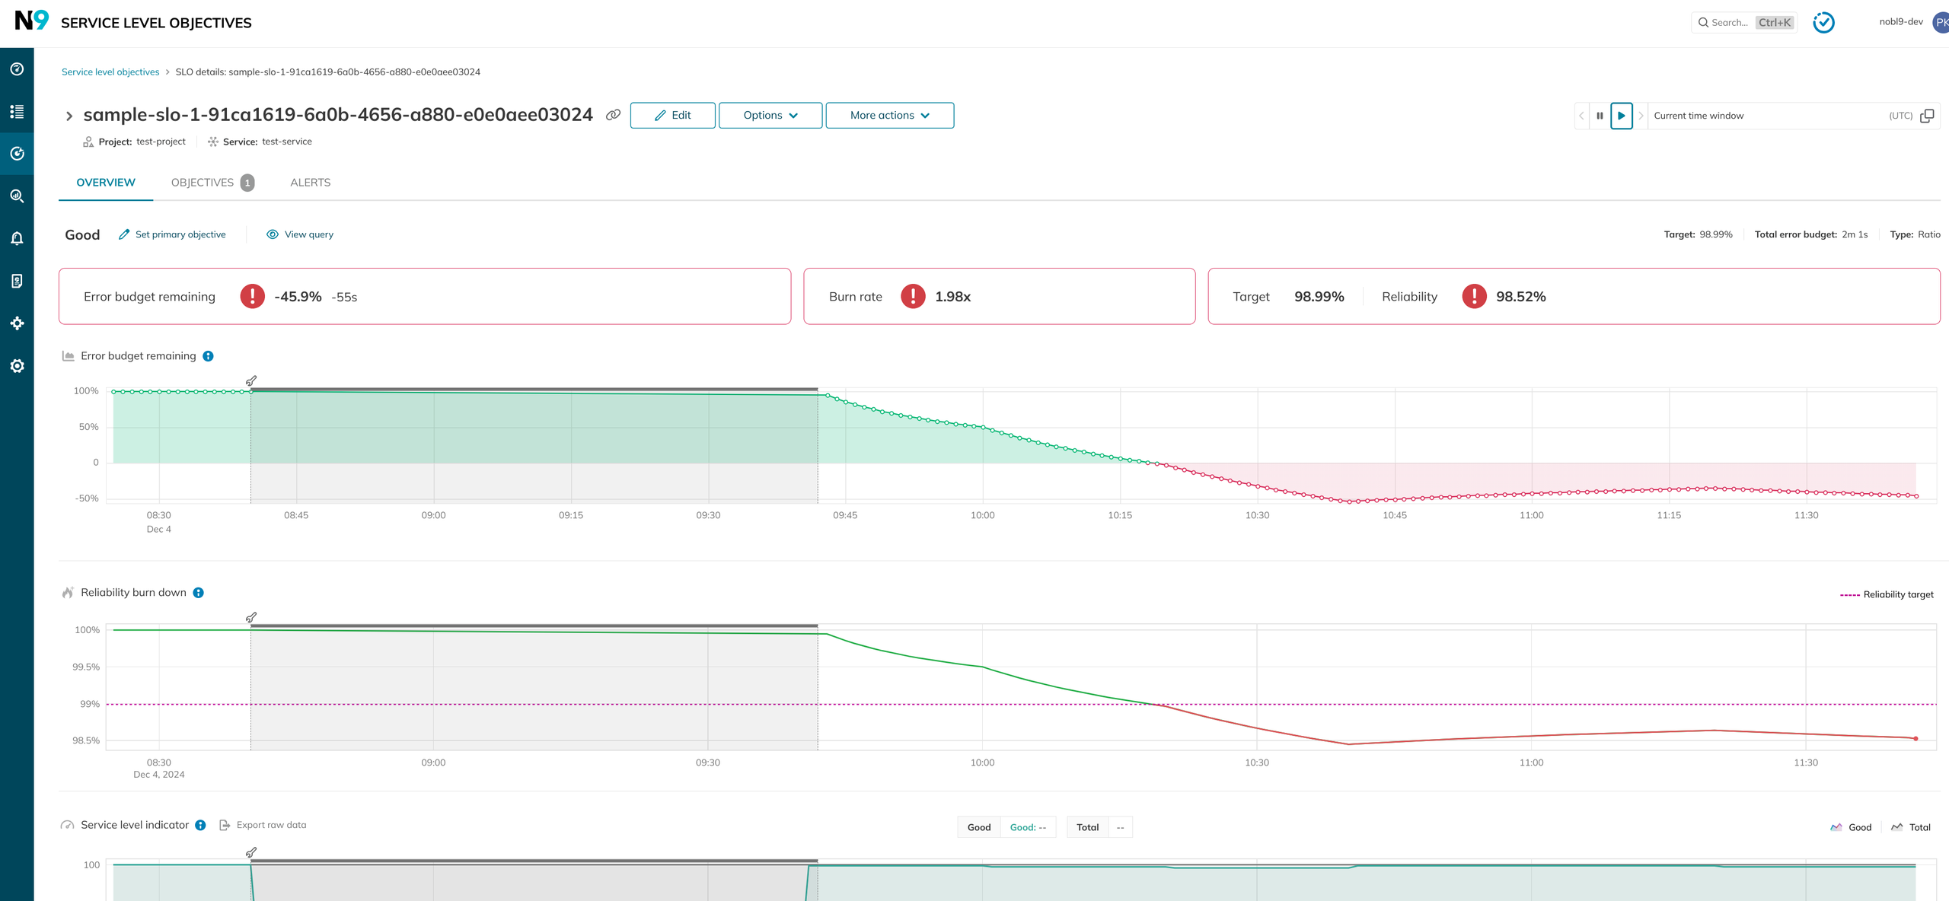Open the Options dropdown
Image resolution: width=1949 pixels, height=901 pixels.
coord(770,116)
